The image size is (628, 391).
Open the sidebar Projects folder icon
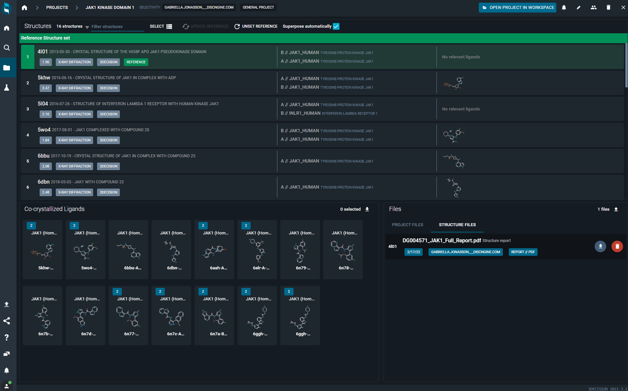click(x=7, y=68)
